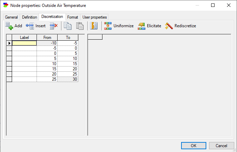Click the Paste clipboard icon

click(80, 26)
